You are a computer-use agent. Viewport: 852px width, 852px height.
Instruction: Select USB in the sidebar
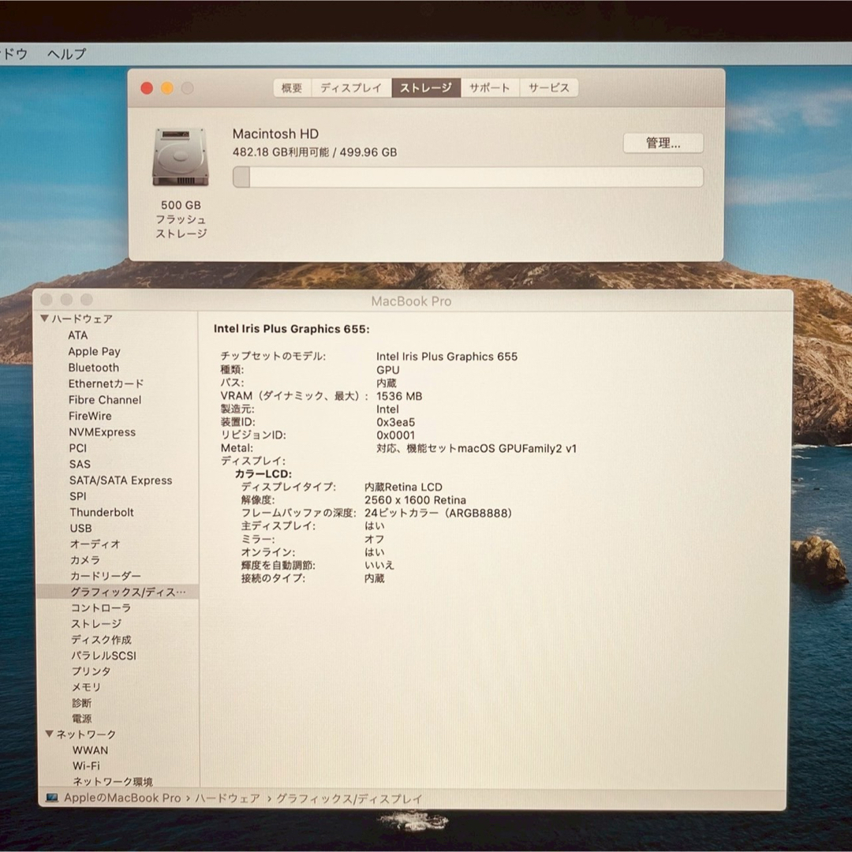coord(80,528)
